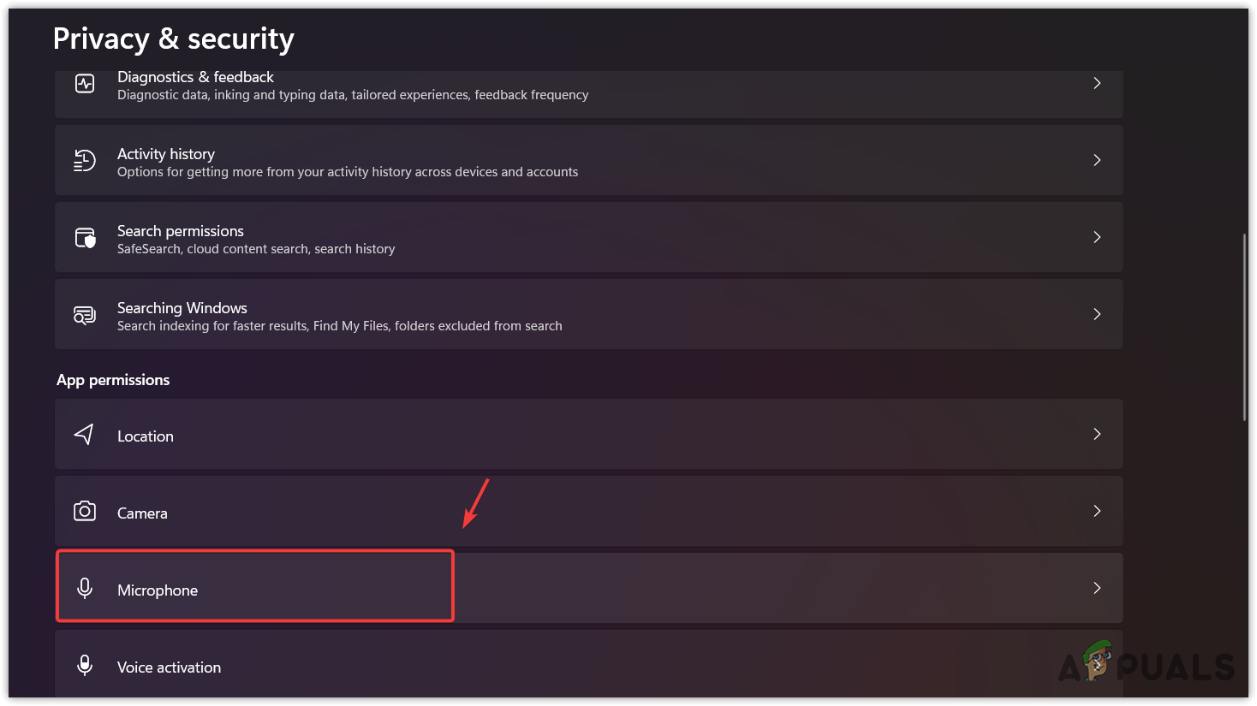The width and height of the screenshot is (1257, 706).
Task: Open Microphone via its right chevron
Action: click(x=1097, y=588)
